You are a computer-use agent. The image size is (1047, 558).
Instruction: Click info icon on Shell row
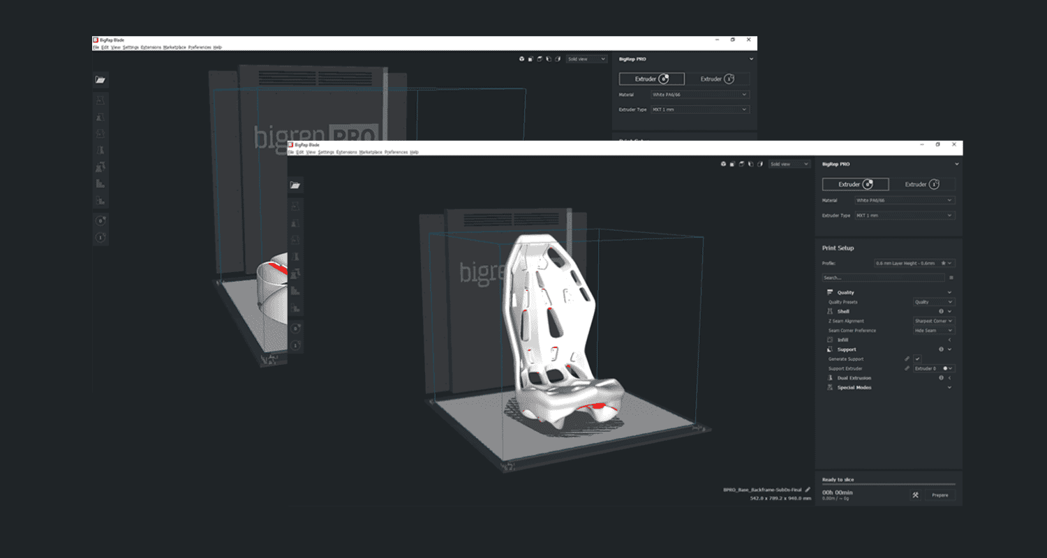[941, 311]
